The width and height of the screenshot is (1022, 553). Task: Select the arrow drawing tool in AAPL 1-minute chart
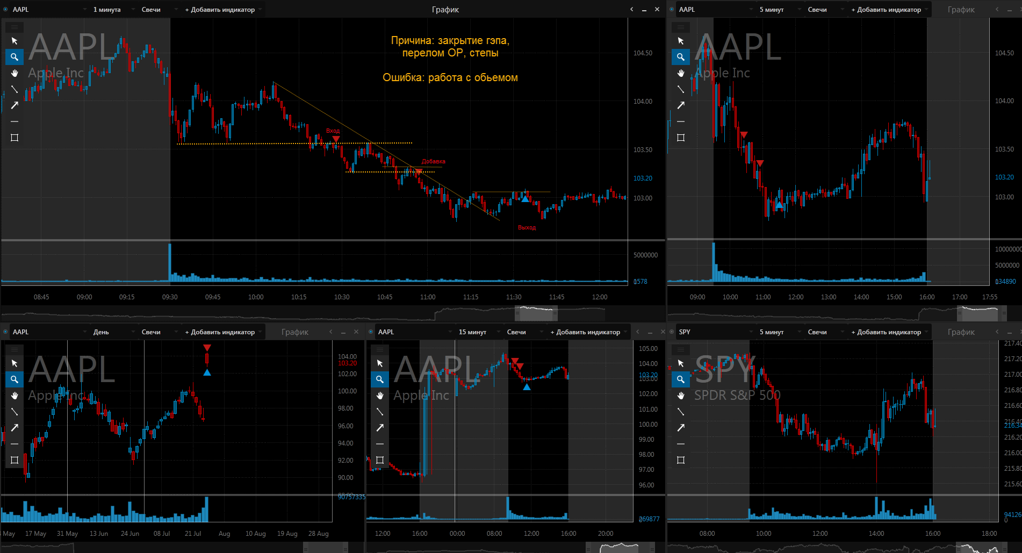tap(15, 105)
